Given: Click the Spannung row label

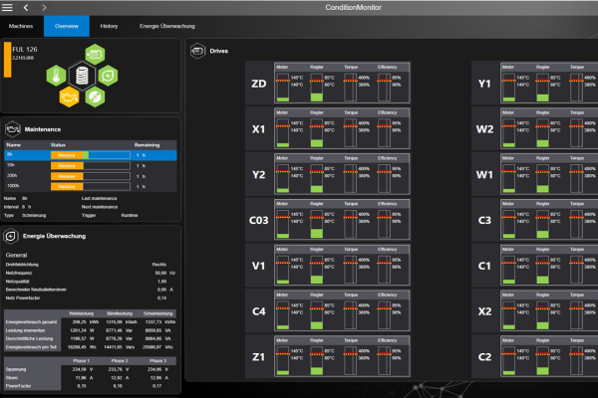Looking at the screenshot, I should [x=16, y=369].
